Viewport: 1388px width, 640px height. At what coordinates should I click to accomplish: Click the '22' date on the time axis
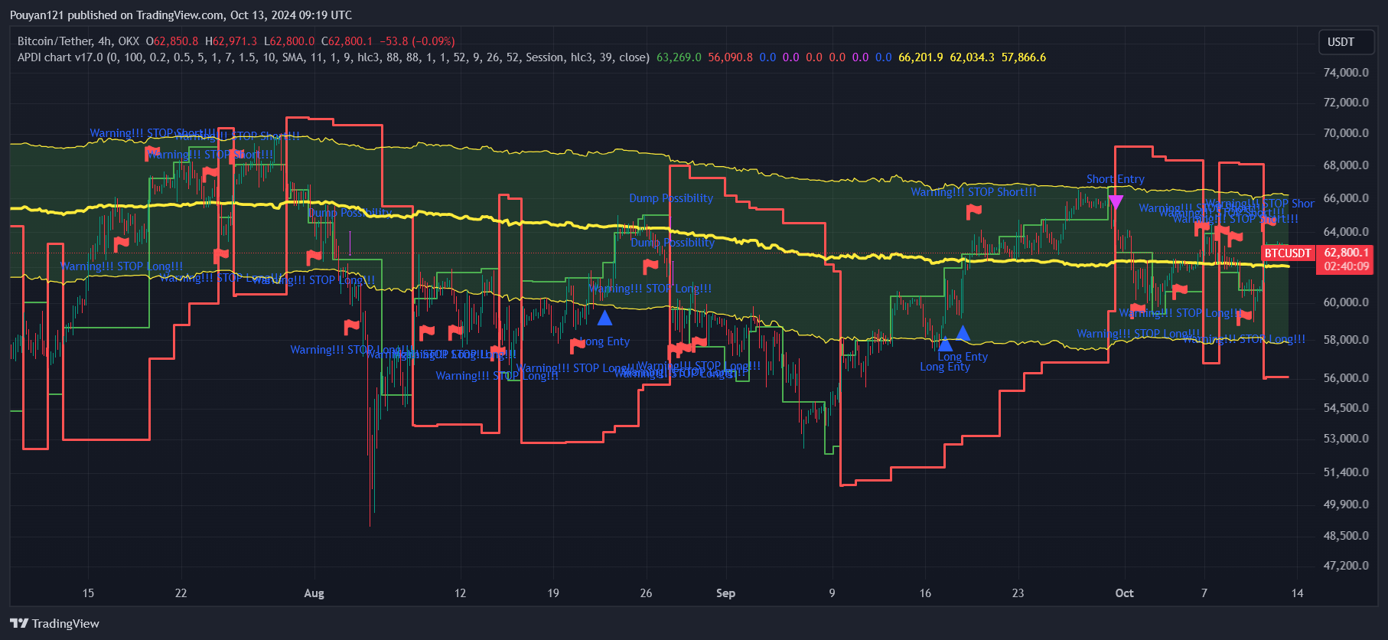click(181, 593)
